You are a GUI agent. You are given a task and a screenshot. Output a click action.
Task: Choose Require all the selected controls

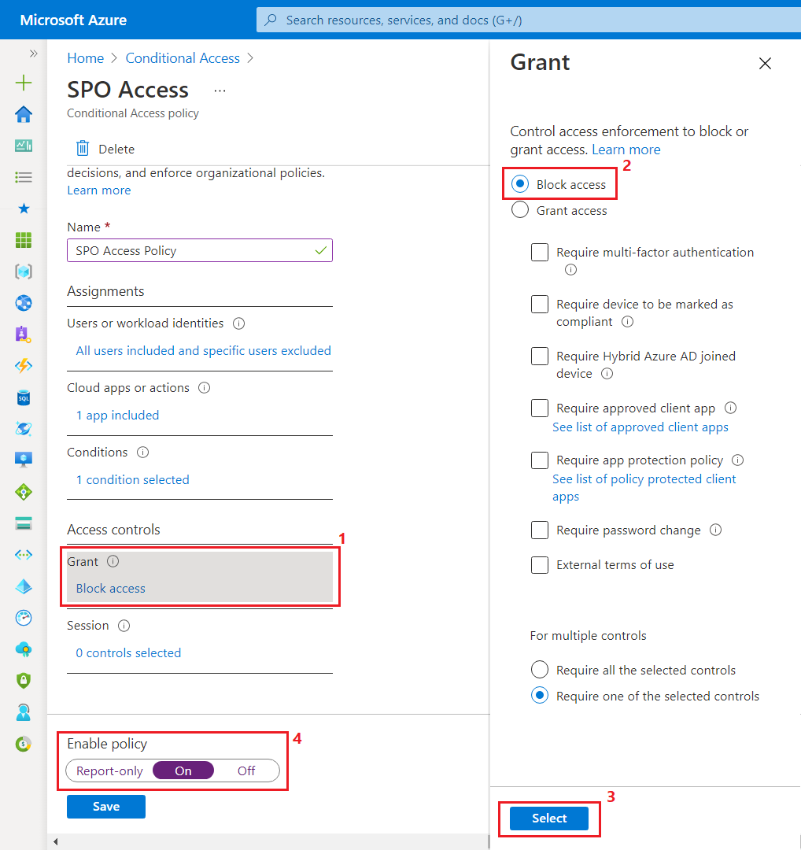pos(540,670)
